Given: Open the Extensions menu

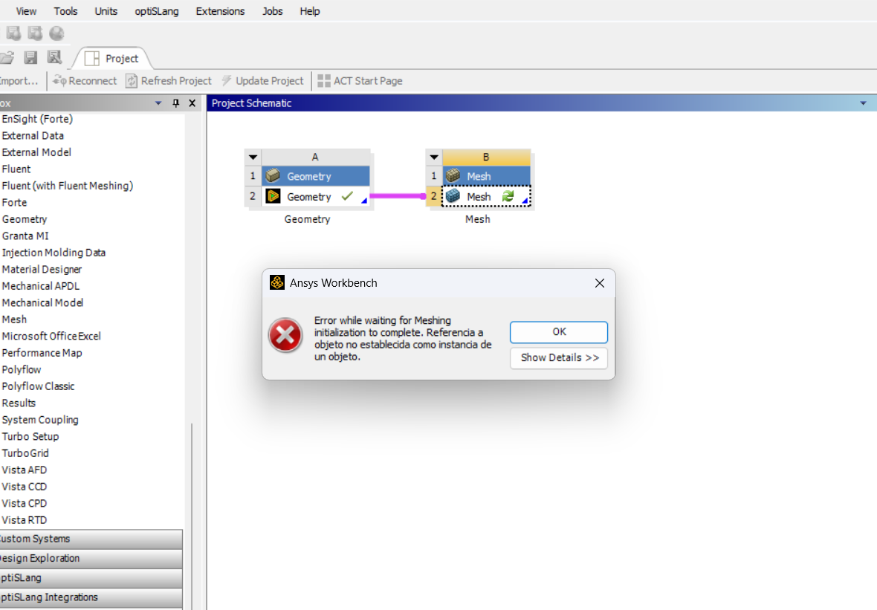Looking at the screenshot, I should [220, 11].
